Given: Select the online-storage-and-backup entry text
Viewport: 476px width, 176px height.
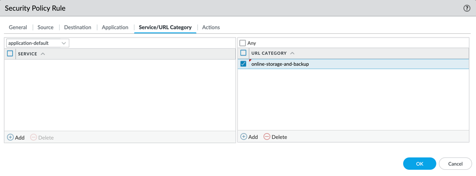Looking at the screenshot, I should (280, 64).
